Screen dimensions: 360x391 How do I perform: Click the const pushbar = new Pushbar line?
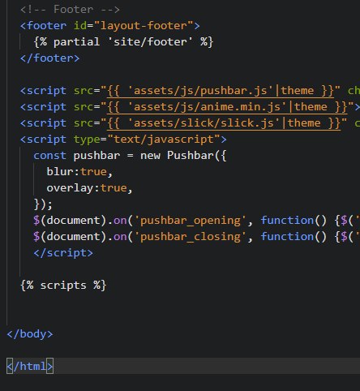point(130,156)
